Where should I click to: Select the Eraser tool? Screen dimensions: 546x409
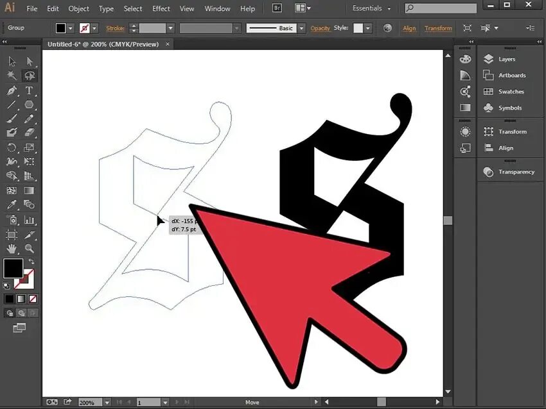pyautogui.click(x=30, y=133)
